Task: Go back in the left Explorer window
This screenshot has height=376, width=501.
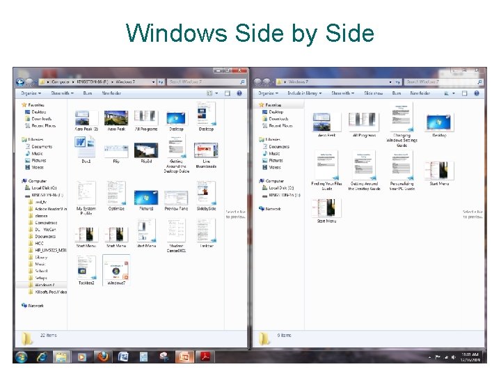Action: pos(20,82)
